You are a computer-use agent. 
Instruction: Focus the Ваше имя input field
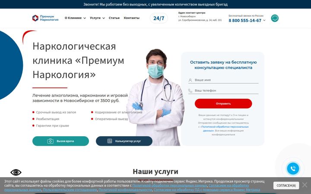223,80
